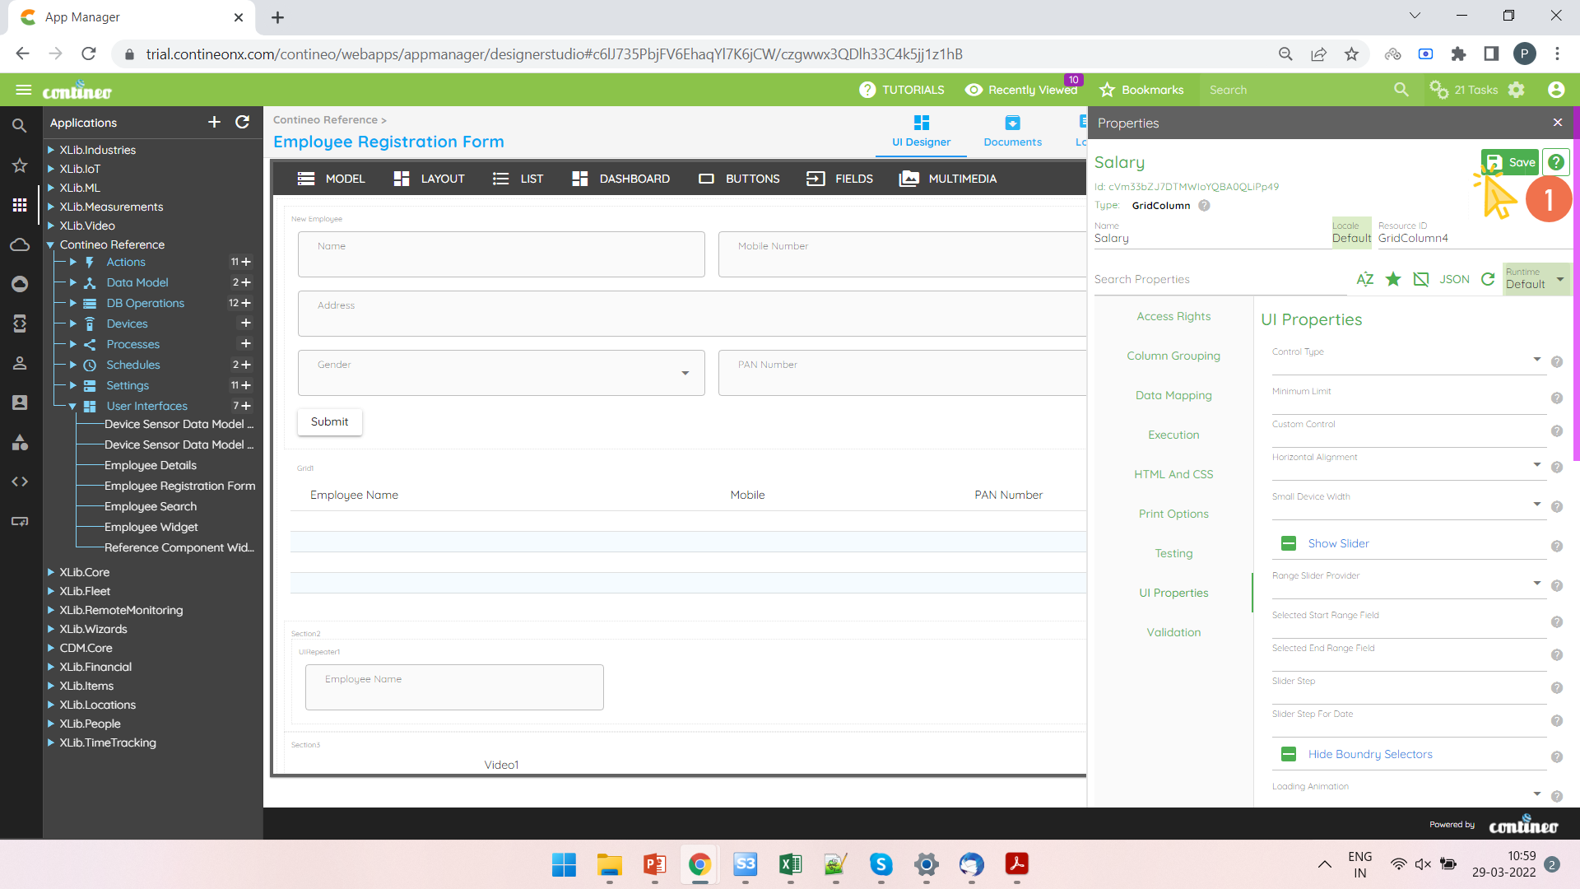Screen dimensions: 1580x889
Task: Expand the Runtime Default dropdown
Action: click(1559, 279)
